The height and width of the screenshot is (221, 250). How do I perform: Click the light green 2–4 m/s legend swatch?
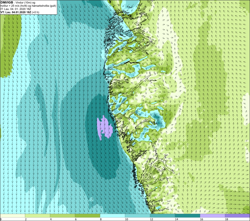37,216
